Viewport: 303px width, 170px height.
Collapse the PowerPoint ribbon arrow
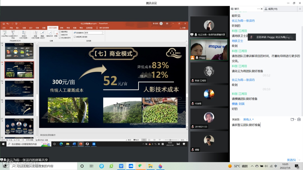[x=187, y=41]
